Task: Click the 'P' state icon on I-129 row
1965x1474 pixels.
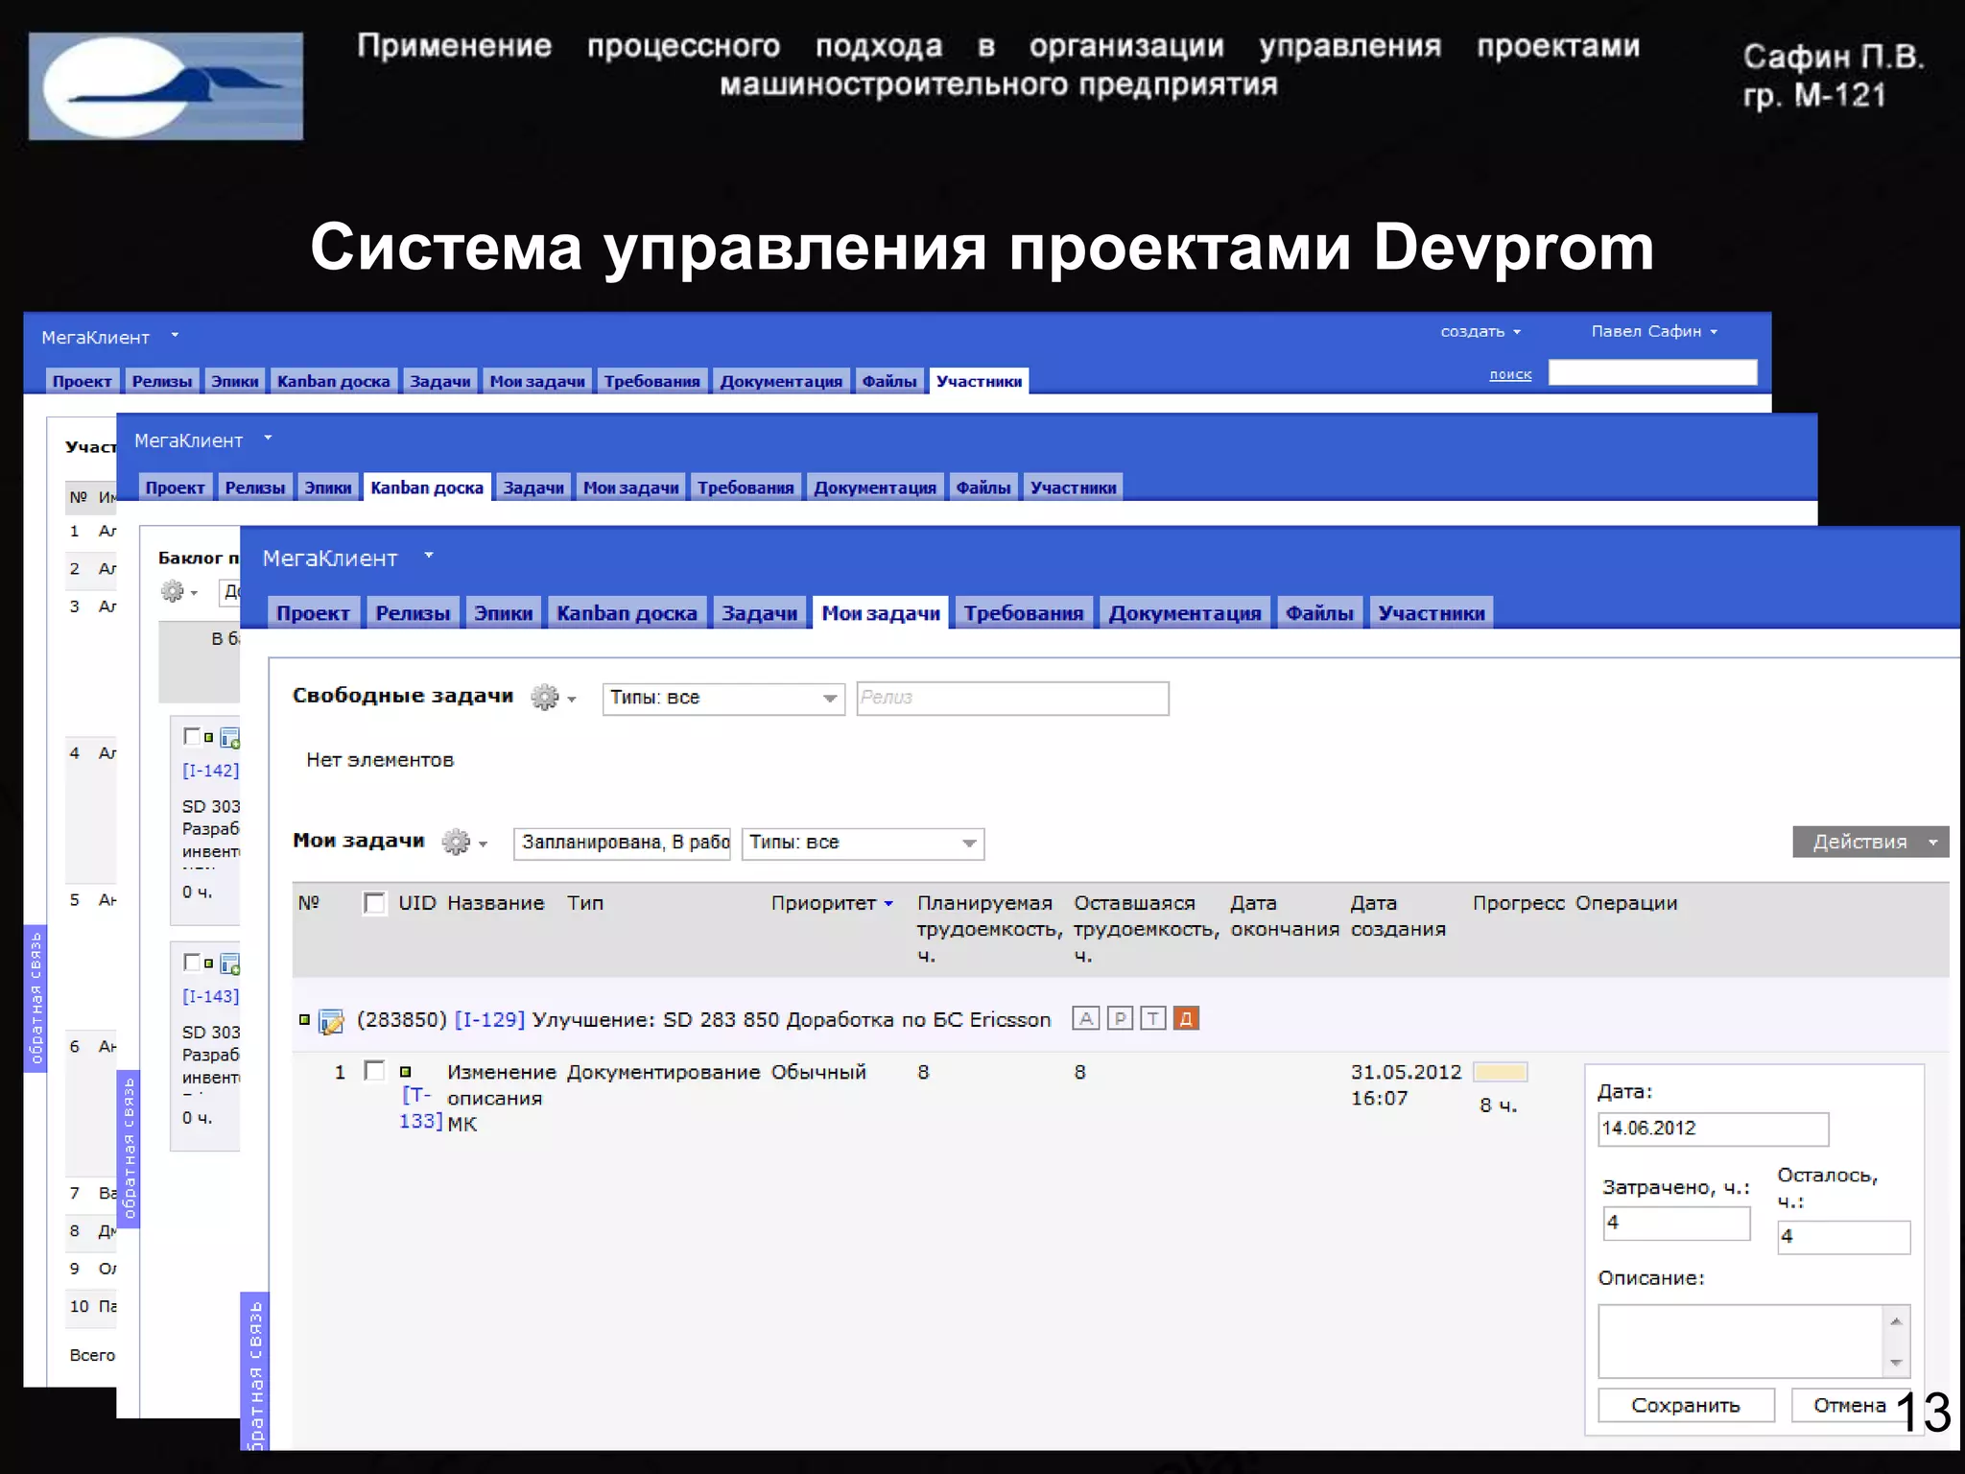Action: tap(1120, 1018)
